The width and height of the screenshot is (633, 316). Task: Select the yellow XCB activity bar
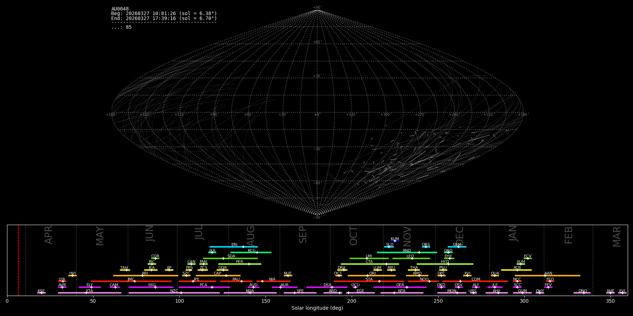click(x=516, y=270)
